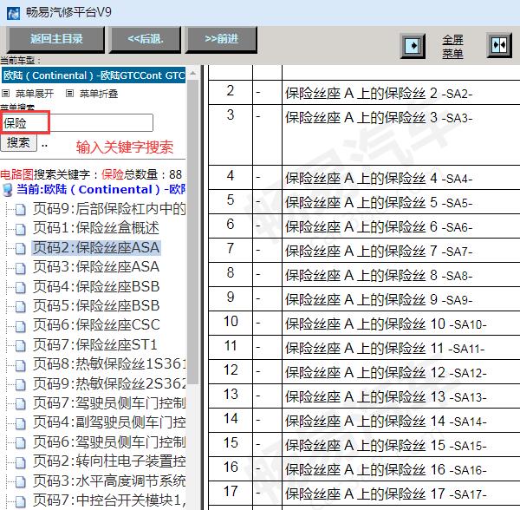Image resolution: width=520 pixels, height=510 pixels.
Task: Open 页码4:保险丝座BSB entry
Action: point(96,287)
